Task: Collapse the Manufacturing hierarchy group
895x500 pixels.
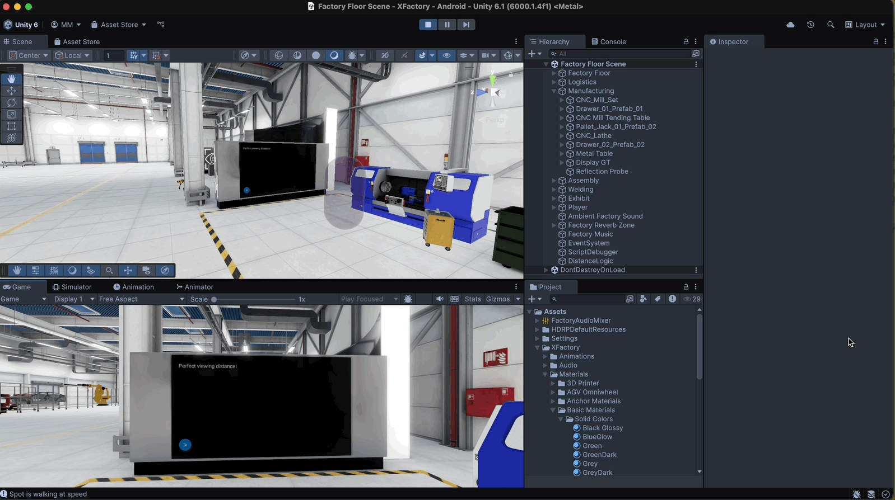Action: point(554,91)
